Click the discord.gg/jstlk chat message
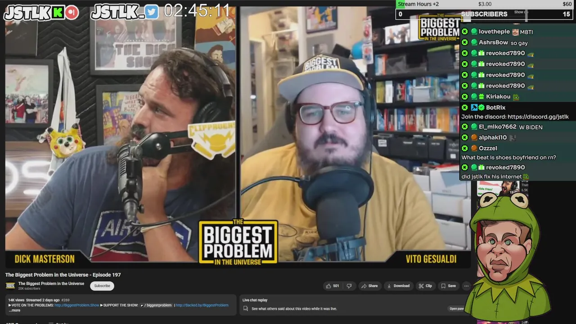The height and width of the screenshot is (324, 576). point(515,117)
